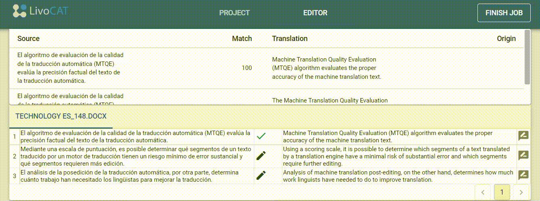Go to the next page arrow
Screen dimensions: 540x201
[x=521, y=192]
